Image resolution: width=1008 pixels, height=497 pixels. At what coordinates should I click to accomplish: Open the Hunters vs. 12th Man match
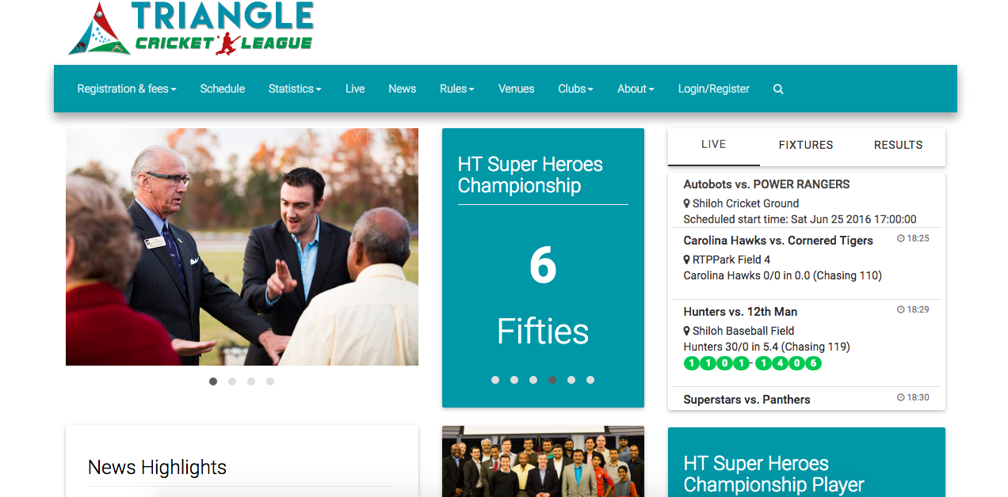coord(740,312)
